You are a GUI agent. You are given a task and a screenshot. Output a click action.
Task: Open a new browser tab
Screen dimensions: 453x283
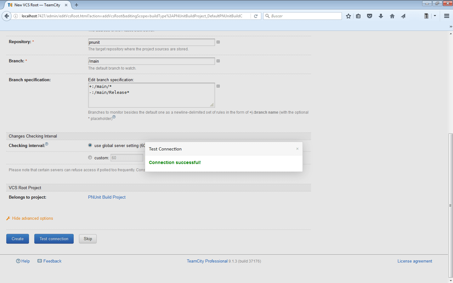76,5
